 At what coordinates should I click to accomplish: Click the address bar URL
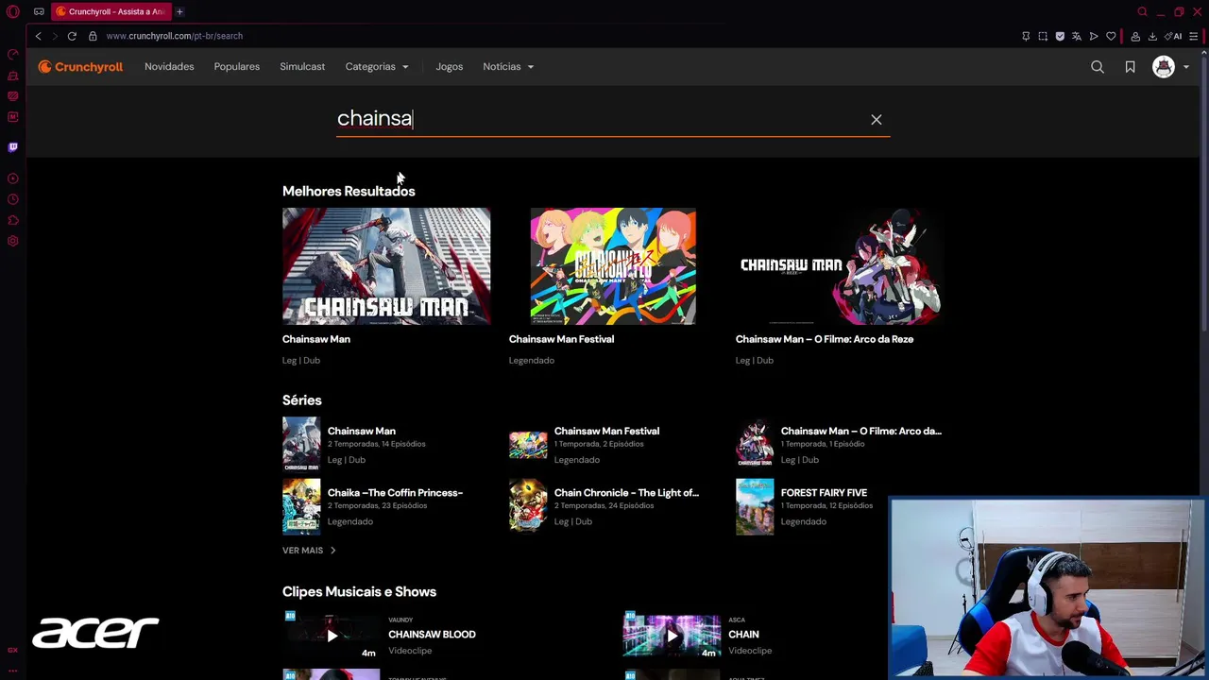pos(175,36)
